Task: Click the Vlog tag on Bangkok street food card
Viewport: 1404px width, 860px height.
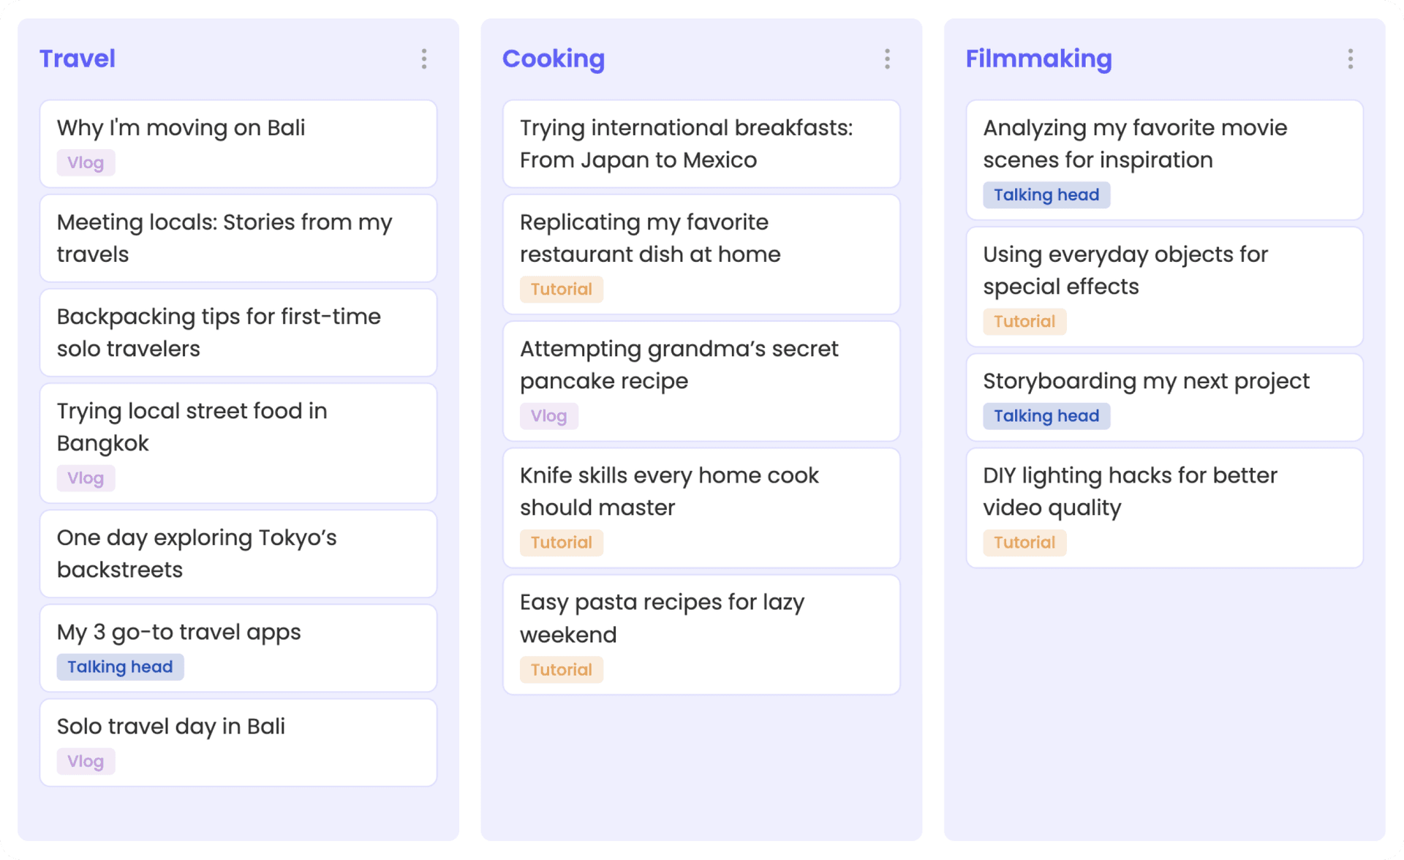Action: (x=86, y=478)
